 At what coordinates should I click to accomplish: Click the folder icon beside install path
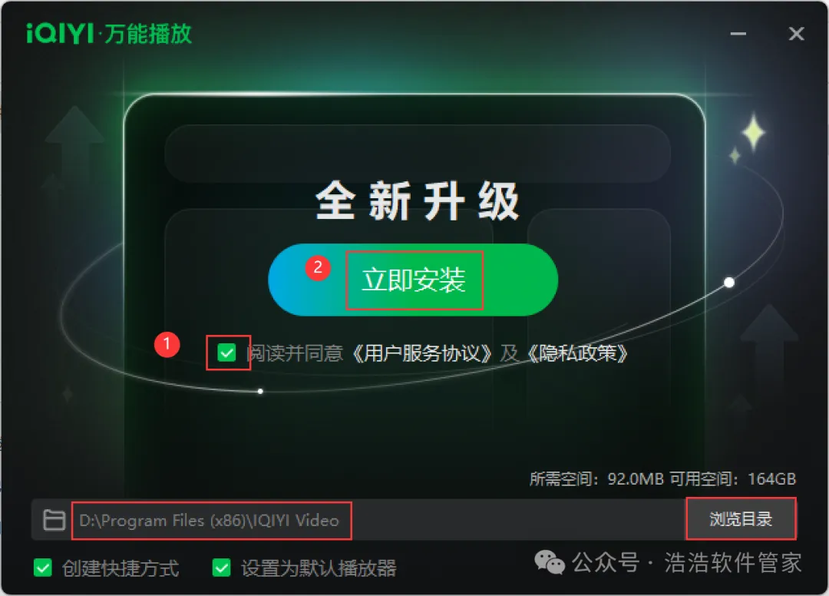pyautogui.click(x=54, y=520)
